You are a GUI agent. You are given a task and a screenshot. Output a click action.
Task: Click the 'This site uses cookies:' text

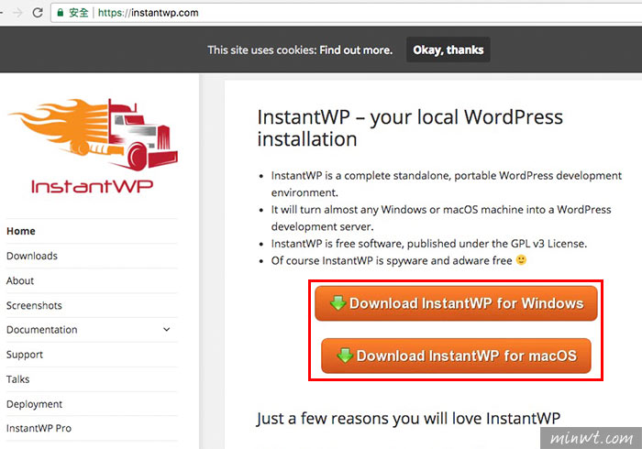(x=262, y=49)
